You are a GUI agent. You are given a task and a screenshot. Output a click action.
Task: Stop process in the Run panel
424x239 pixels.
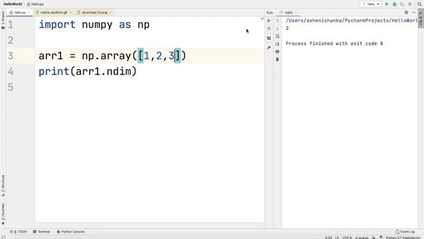[269, 29]
